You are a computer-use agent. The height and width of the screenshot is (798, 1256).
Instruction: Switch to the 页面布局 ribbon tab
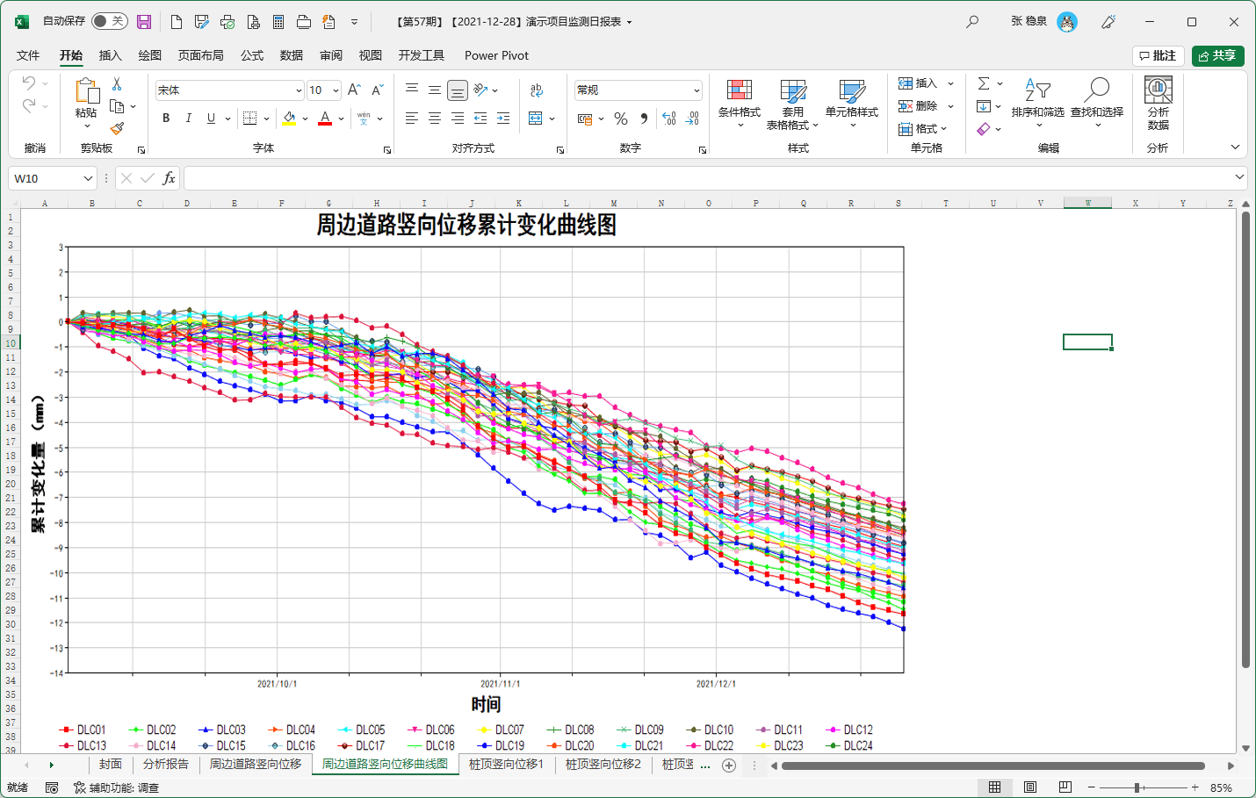click(x=201, y=55)
